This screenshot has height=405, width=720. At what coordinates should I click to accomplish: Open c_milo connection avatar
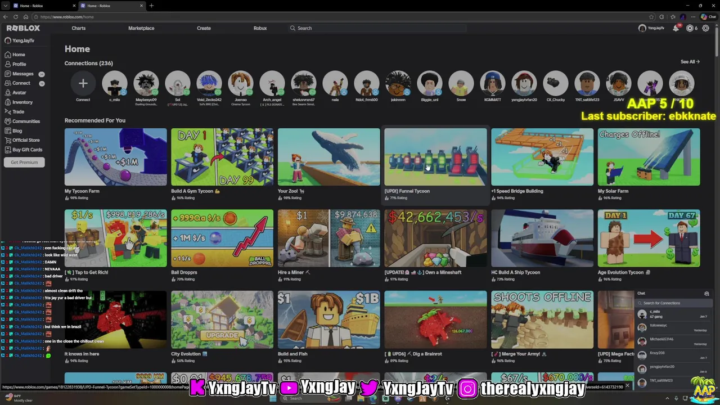point(114,84)
